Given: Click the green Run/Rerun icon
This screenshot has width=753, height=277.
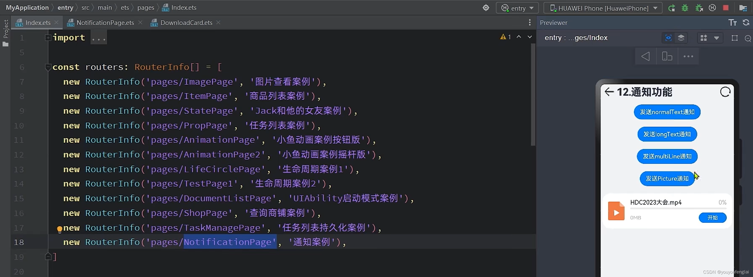Looking at the screenshot, I should pos(672,8).
